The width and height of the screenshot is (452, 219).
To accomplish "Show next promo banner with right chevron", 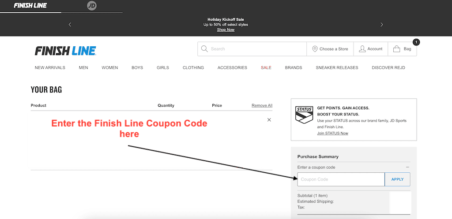I will (382, 25).
